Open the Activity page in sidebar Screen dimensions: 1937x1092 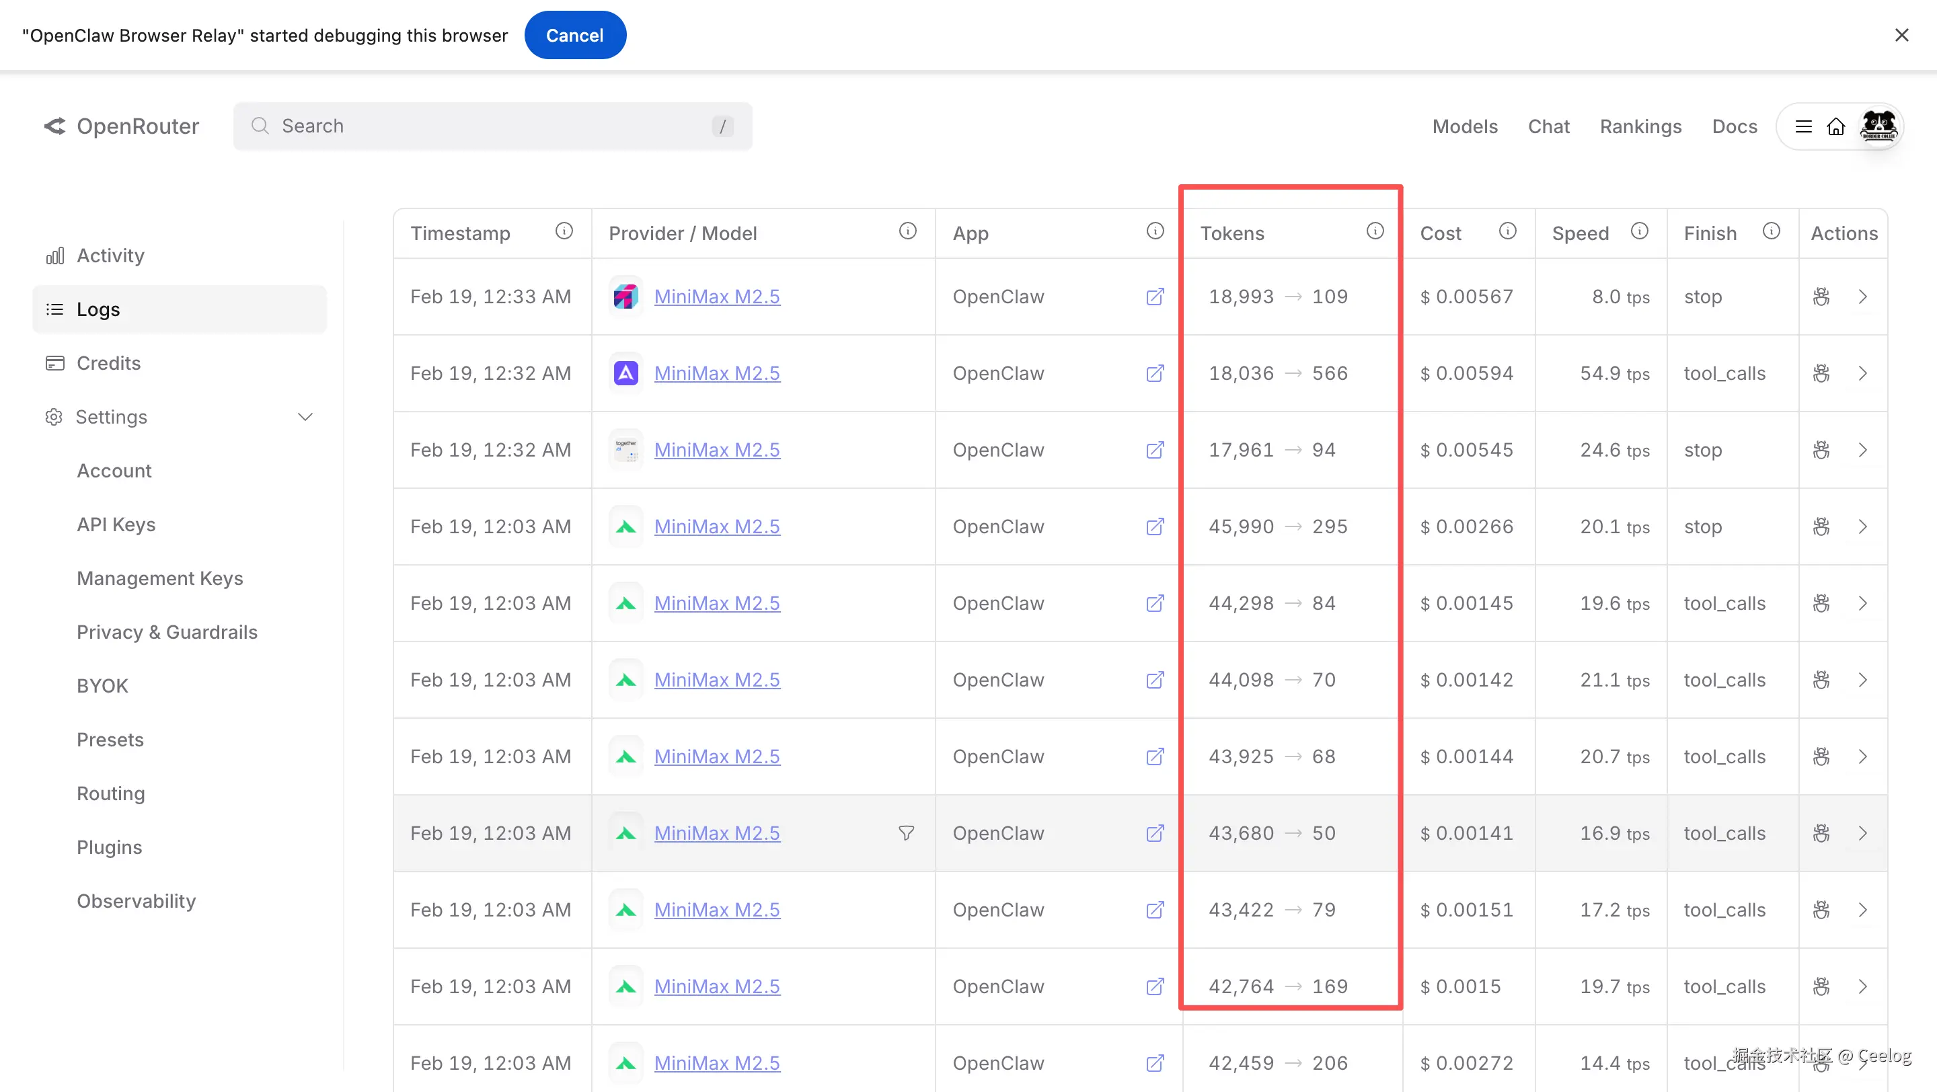[110, 256]
